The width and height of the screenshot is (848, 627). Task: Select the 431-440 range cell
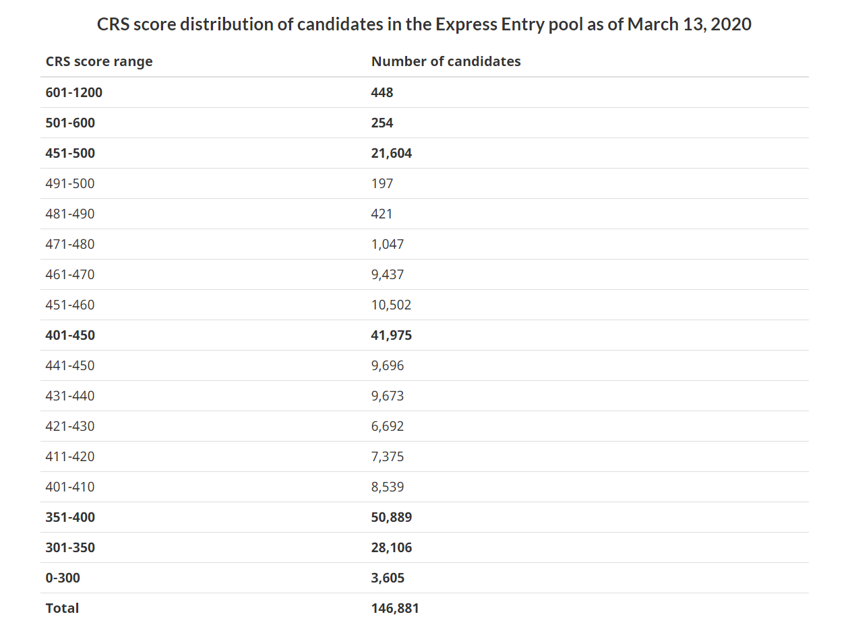(x=70, y=396)
